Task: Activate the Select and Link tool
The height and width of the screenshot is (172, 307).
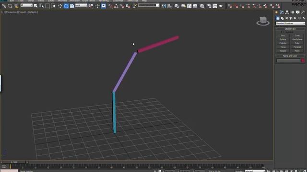Action: click(4, 6)
